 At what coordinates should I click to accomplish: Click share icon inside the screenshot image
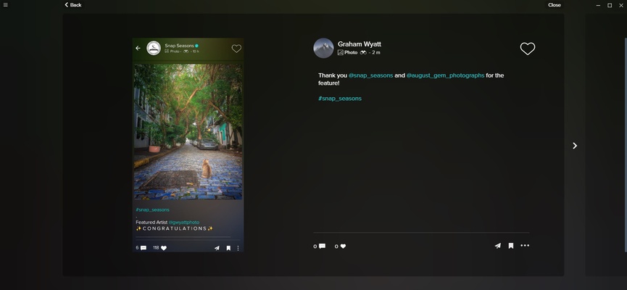point(217,248)
